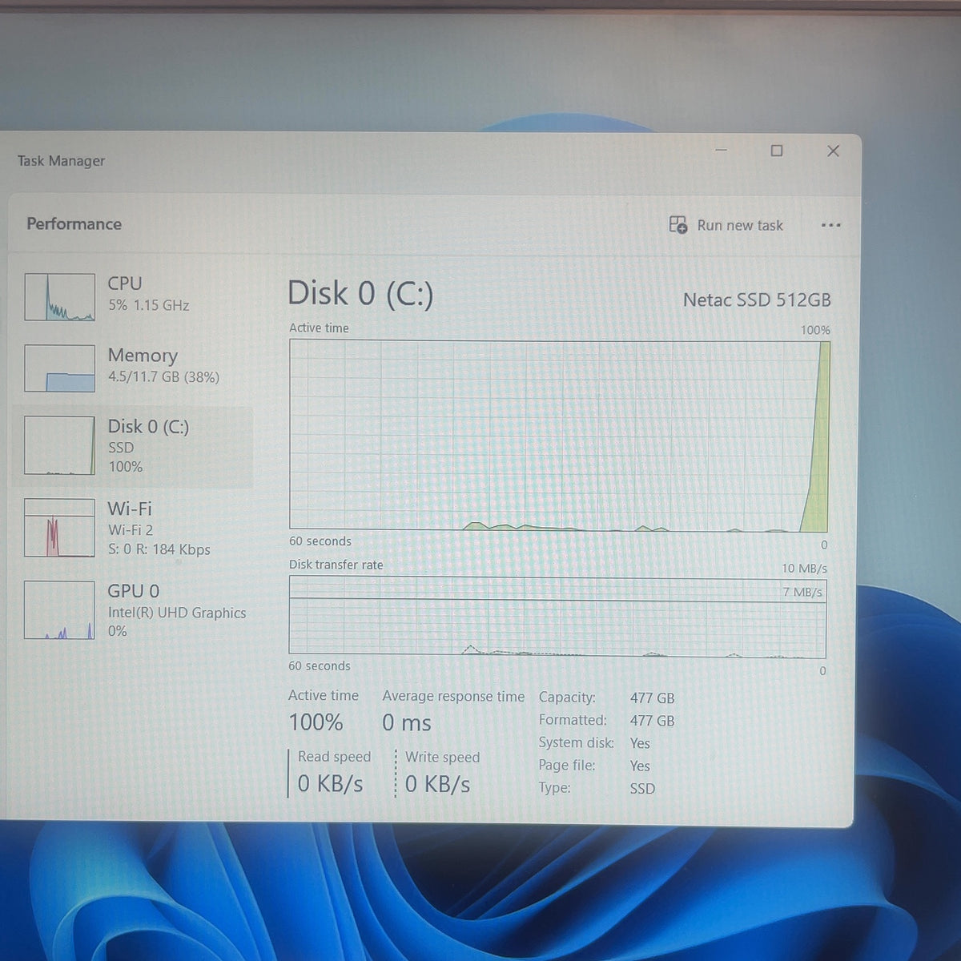Click the Disk 0 (C:) main heading
This screenshot has width=961, height=961.
click(x=360, y=294)
